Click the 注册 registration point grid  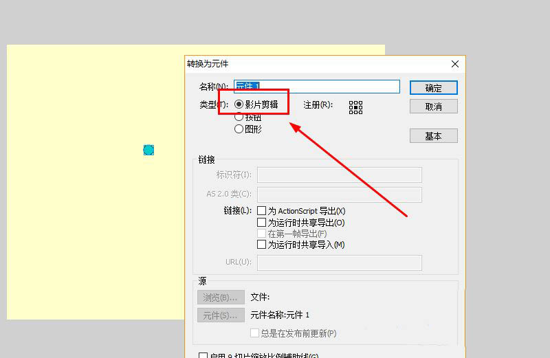pos(355,107)
